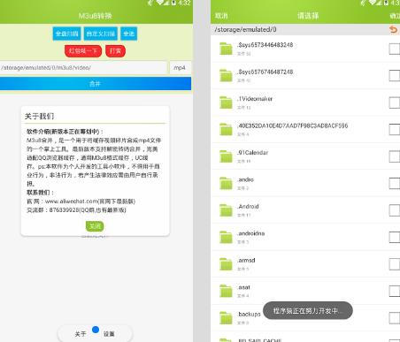Switch to the 关于 tab at the bottom
The height and width of the screenshot is (342, 400).
click(80, 334)
